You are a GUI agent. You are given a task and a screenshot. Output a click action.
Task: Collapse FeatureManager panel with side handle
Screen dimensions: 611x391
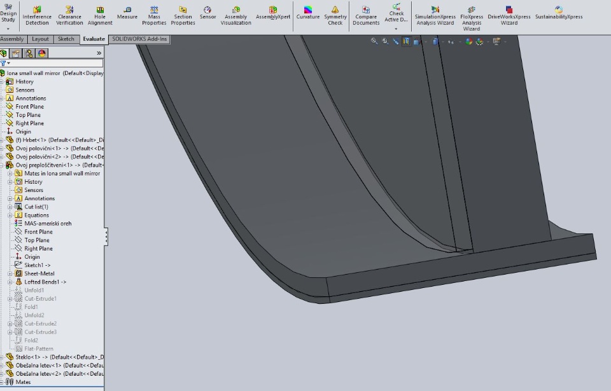(x=106, y=237)
